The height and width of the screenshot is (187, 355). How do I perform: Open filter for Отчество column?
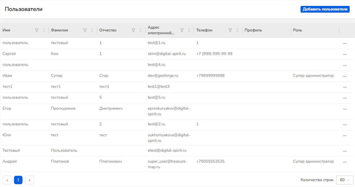tap(133, 30)
